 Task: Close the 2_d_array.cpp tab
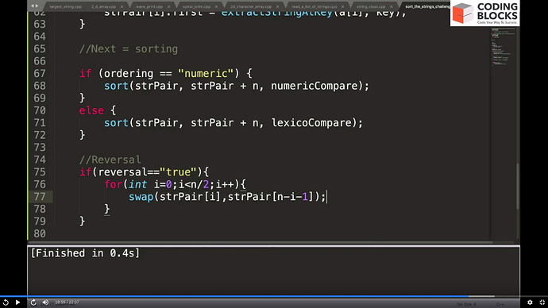[x=122, y=6]
